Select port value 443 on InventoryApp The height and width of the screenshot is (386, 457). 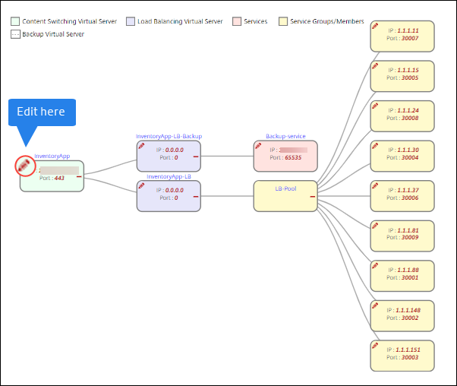[59, 178]
